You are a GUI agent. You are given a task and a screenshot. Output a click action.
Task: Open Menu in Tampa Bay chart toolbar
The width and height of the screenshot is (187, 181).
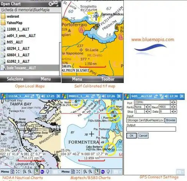pos(5,172)
